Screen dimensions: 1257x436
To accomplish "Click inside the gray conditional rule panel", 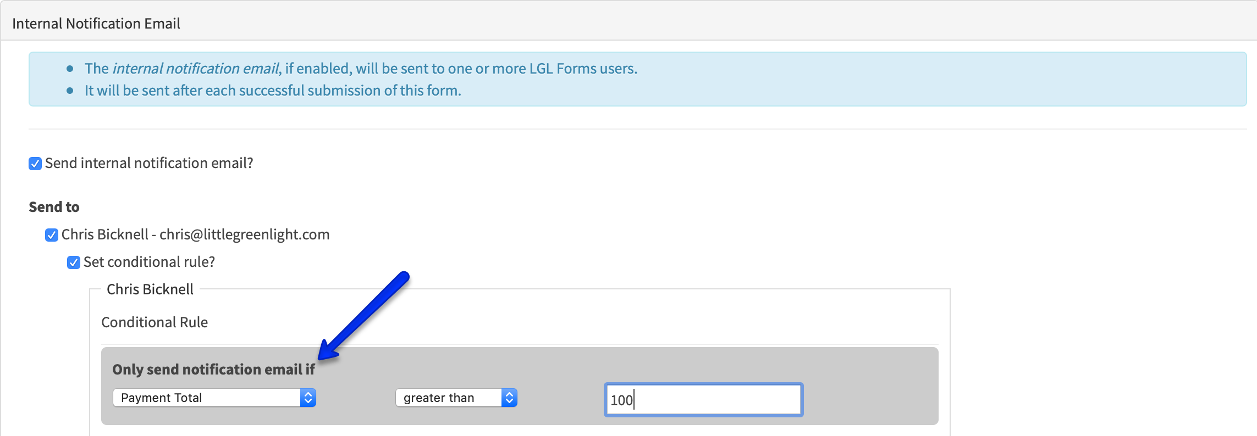I will tap(880, 362).
